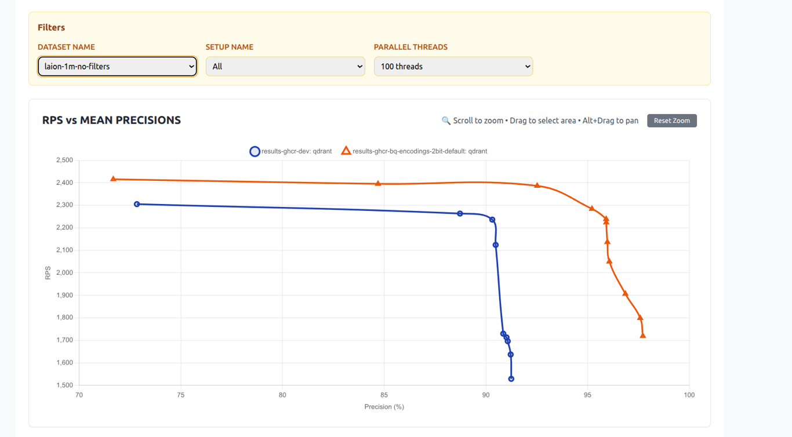Viewport: 792px width, 437px height.
Task: Click the lowest orange triangle data point
Action: 643,336
